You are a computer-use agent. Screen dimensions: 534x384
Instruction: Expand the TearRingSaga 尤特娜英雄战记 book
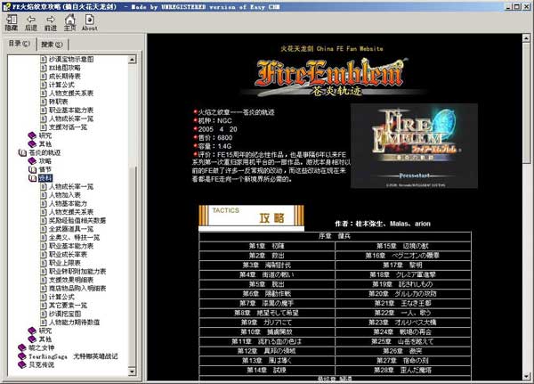point(22,356)
